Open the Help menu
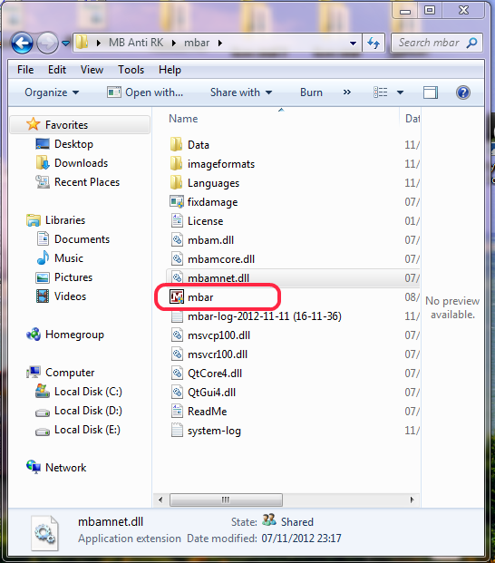 pyautogui.click(x=170, y=70)
